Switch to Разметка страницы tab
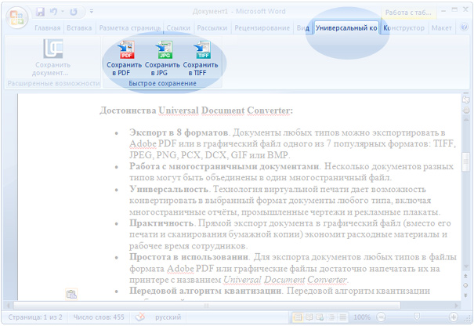Viewport: 474px width, 326px height. (x=130, y=28)
